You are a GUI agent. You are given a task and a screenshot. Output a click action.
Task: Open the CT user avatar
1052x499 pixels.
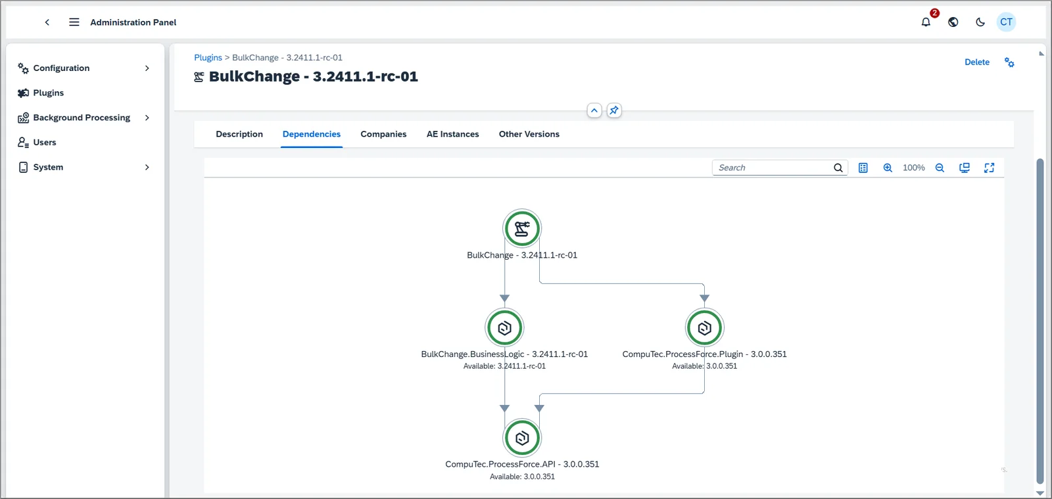click(1006, 22)
